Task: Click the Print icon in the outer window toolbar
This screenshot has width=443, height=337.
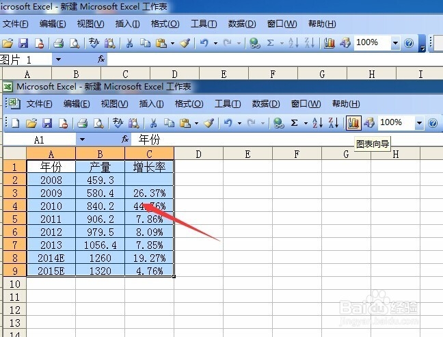Action: (x=59, y=43)
